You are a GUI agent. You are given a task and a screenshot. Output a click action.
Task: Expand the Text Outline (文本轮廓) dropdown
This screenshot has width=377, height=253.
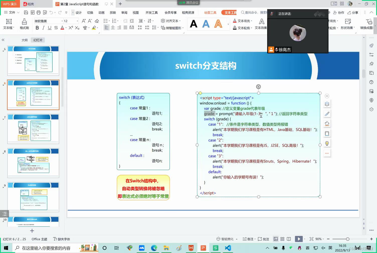251,28
